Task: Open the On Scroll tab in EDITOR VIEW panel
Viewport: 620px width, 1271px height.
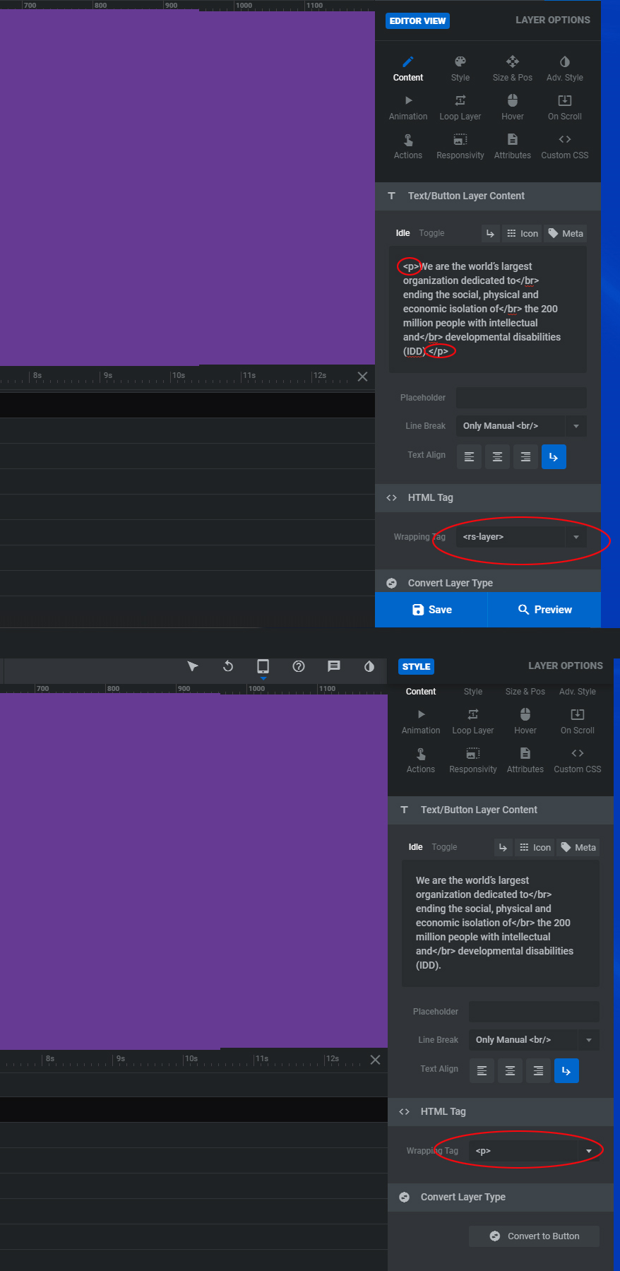Action: 565,107
